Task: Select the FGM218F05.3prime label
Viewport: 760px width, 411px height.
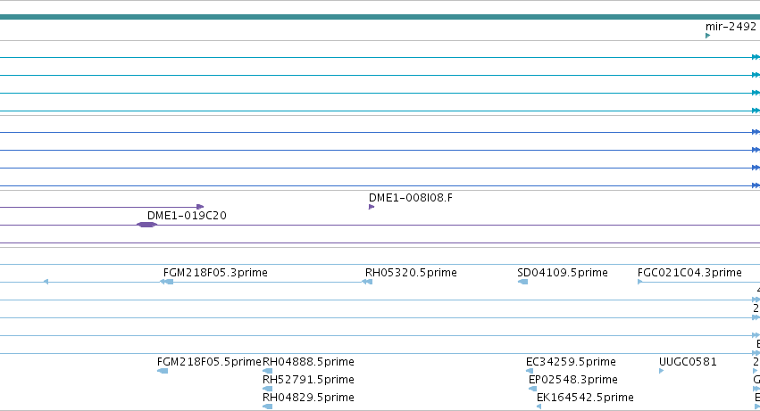Action: point(215,273)
